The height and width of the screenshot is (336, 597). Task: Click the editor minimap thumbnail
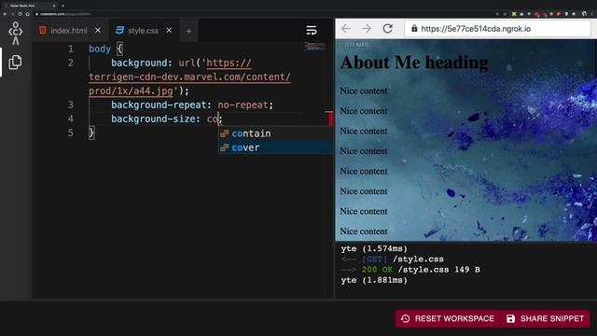(x=314, y=47)
